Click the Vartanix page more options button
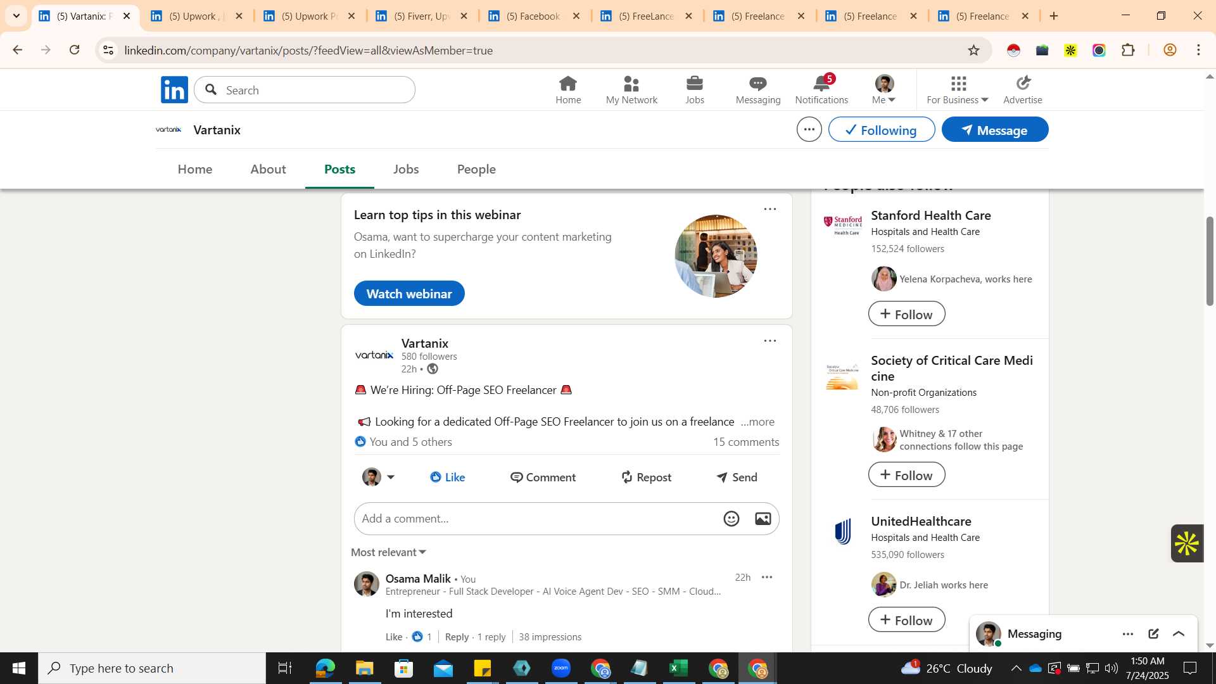 point(809,129)
